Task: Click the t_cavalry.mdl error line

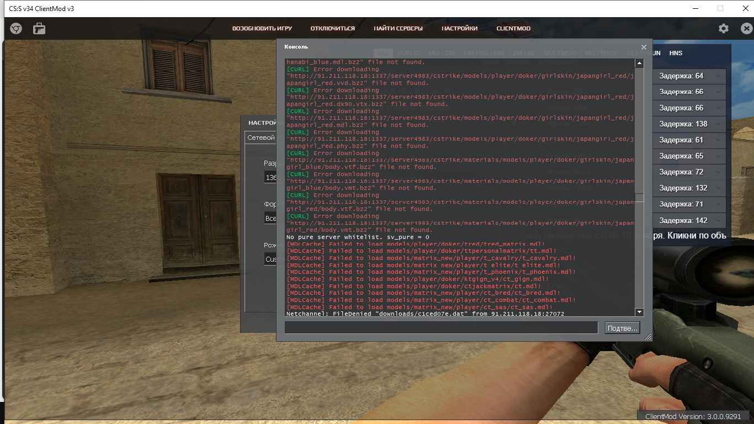Action: click(432, 258)
